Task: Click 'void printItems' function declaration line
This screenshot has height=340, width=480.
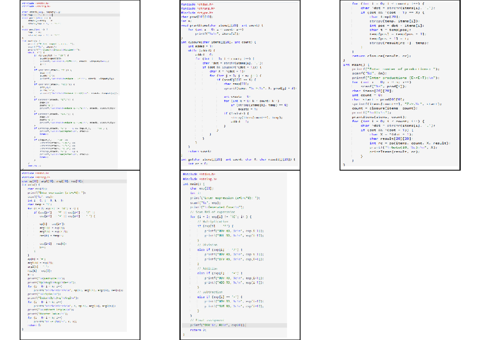Action: 222,25
